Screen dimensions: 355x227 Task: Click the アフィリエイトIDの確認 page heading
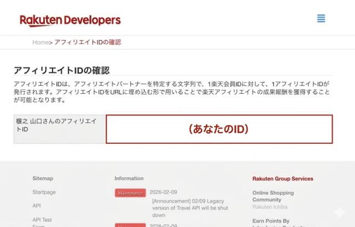pos(62,70)
